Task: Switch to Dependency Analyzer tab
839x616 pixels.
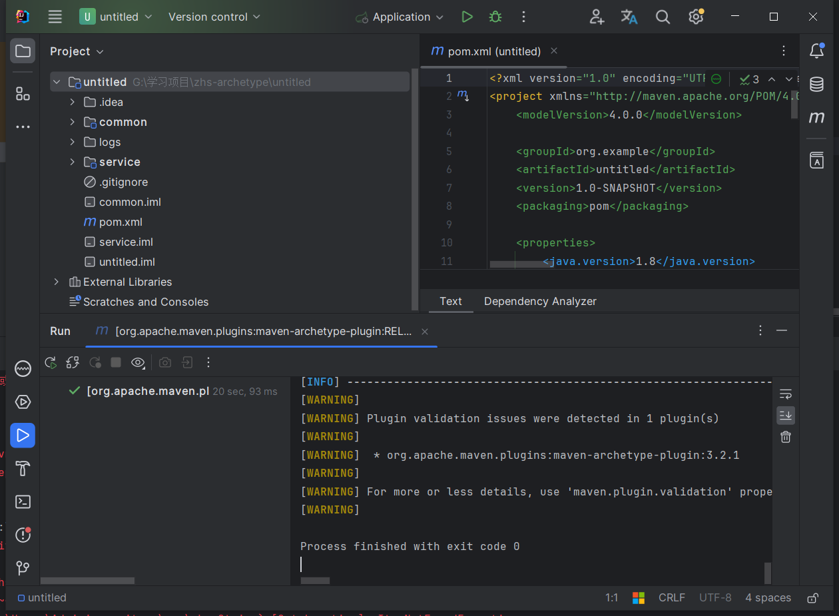Action: coord(540,301)
